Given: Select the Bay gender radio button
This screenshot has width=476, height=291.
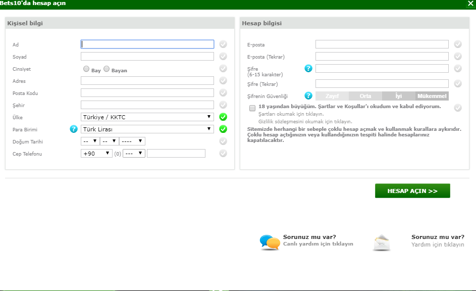Looking at the screenshot, I should tap(86, 69).
